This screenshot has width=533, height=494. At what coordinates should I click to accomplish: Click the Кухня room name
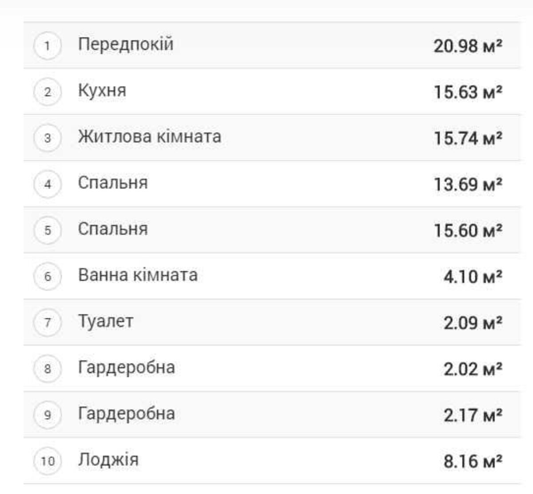coord(102,91)
